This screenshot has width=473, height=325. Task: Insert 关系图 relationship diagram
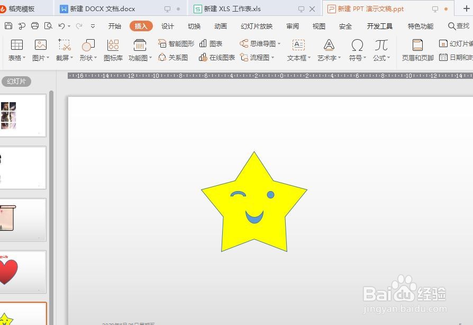tap(173, 57)
